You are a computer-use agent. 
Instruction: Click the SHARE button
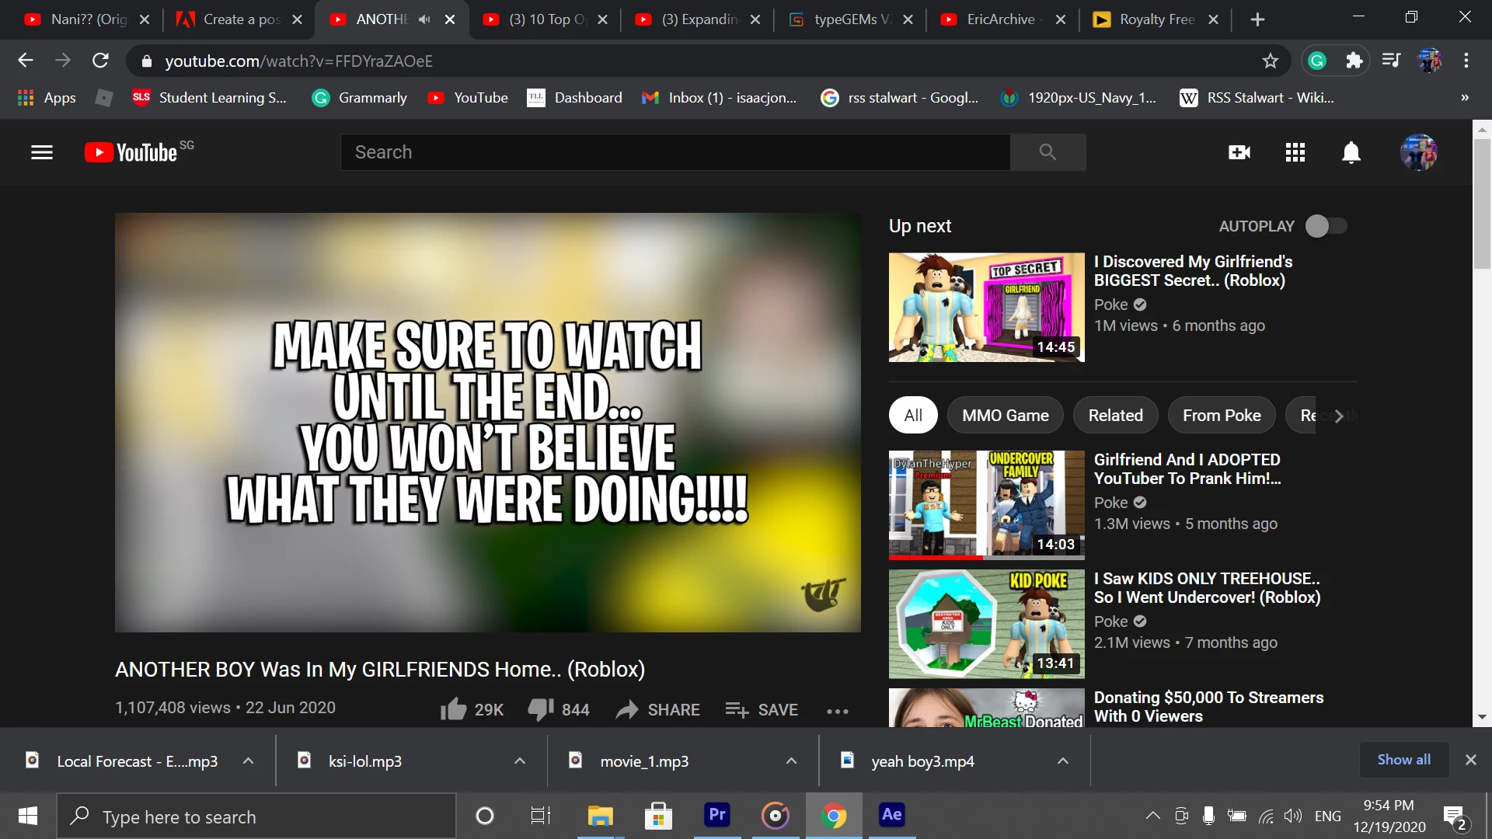click(658, 709)
